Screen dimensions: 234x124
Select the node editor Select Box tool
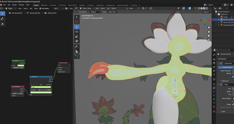tap(2, 14)
